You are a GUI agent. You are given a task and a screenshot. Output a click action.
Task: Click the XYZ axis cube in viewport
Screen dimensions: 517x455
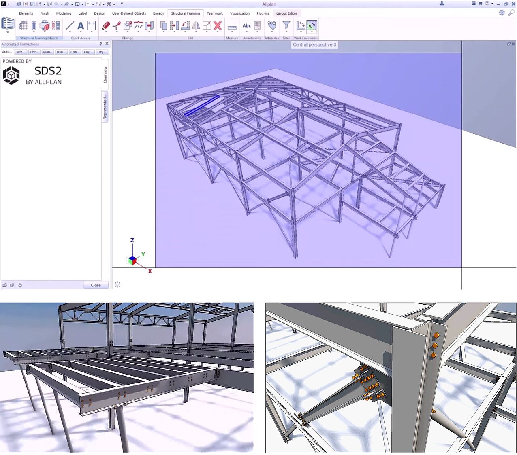[x=132, y=260]
